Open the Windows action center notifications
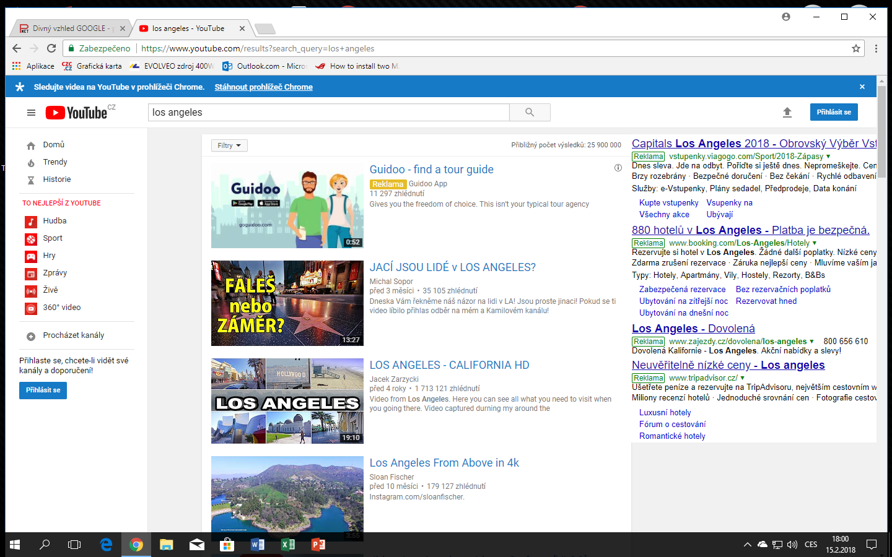 872,545
